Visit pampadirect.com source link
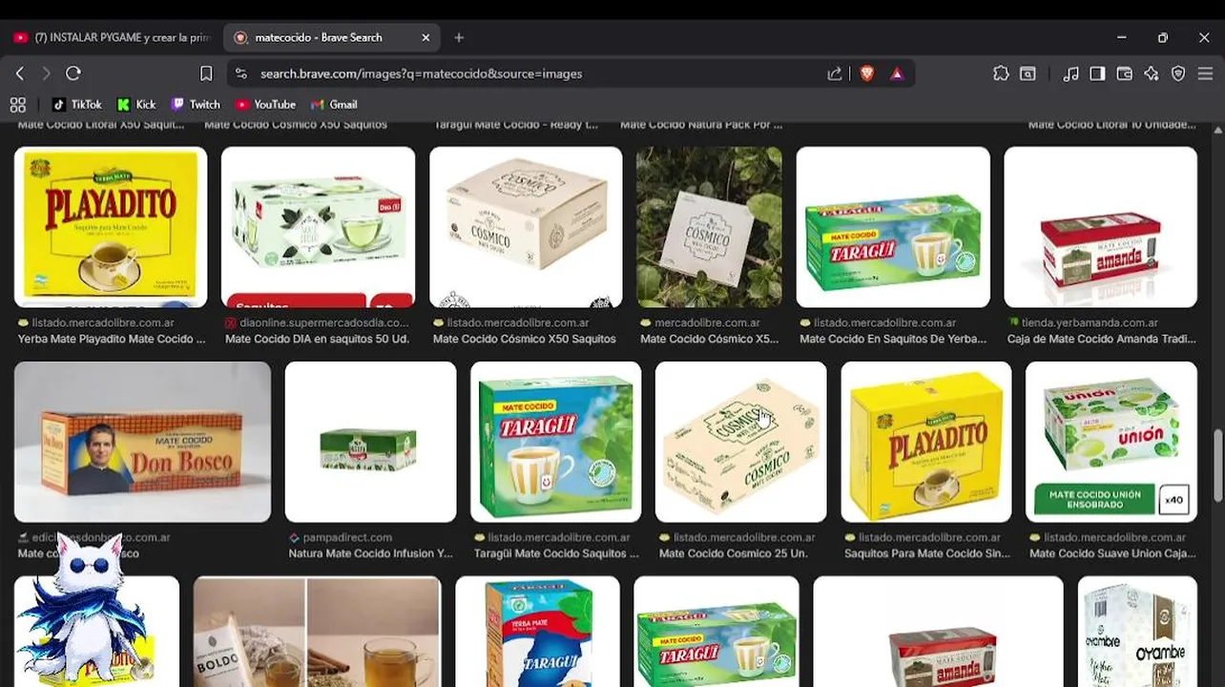Image resolution: width=1225 pixels, height=687 pixels. 342,537
